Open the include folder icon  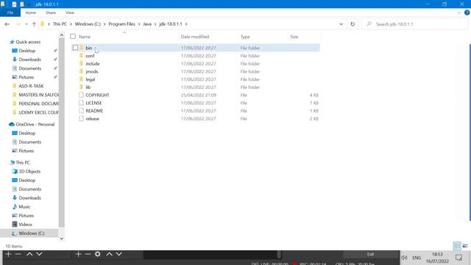81,63
